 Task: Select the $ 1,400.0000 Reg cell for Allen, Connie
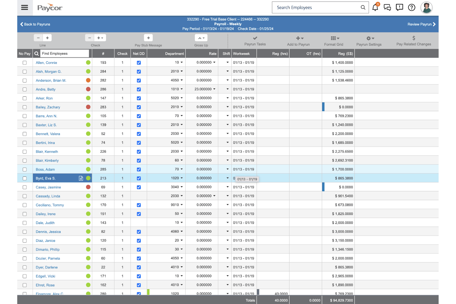click(338, 63)
